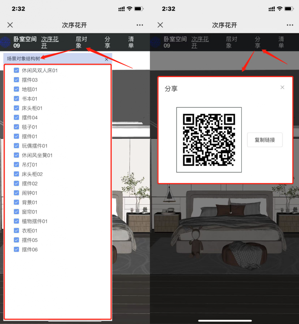Toggle the 床头柜02 checkbox

coord(16,174)
